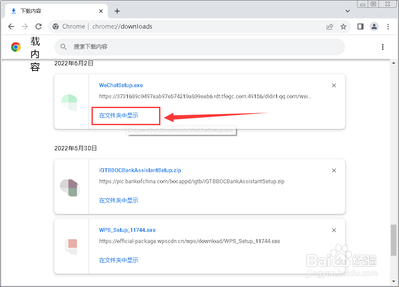This screenshot has width=399, height=287.
Task: Open a new browser tab
Action: pyautogui.click(x=117, y=11)
